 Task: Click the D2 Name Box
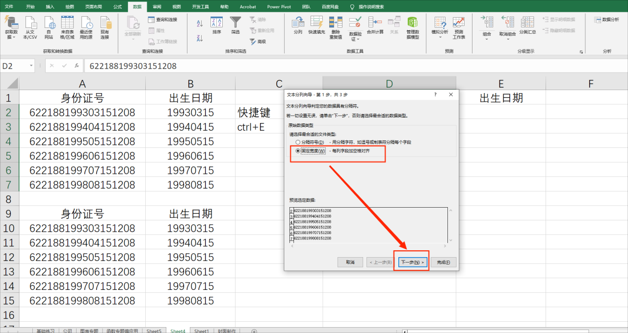tap(15, 66)
